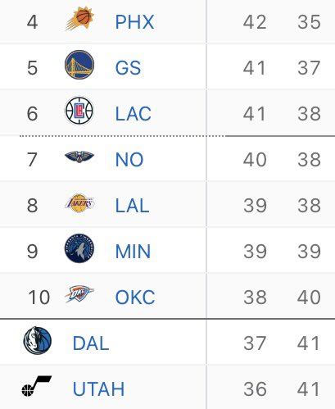This screenshot has width=335, height=409.
Task: Open the NO team link
Action: (129, 160)
